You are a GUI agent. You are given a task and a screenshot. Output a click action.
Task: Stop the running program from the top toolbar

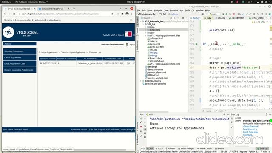[x=234, y=14]
